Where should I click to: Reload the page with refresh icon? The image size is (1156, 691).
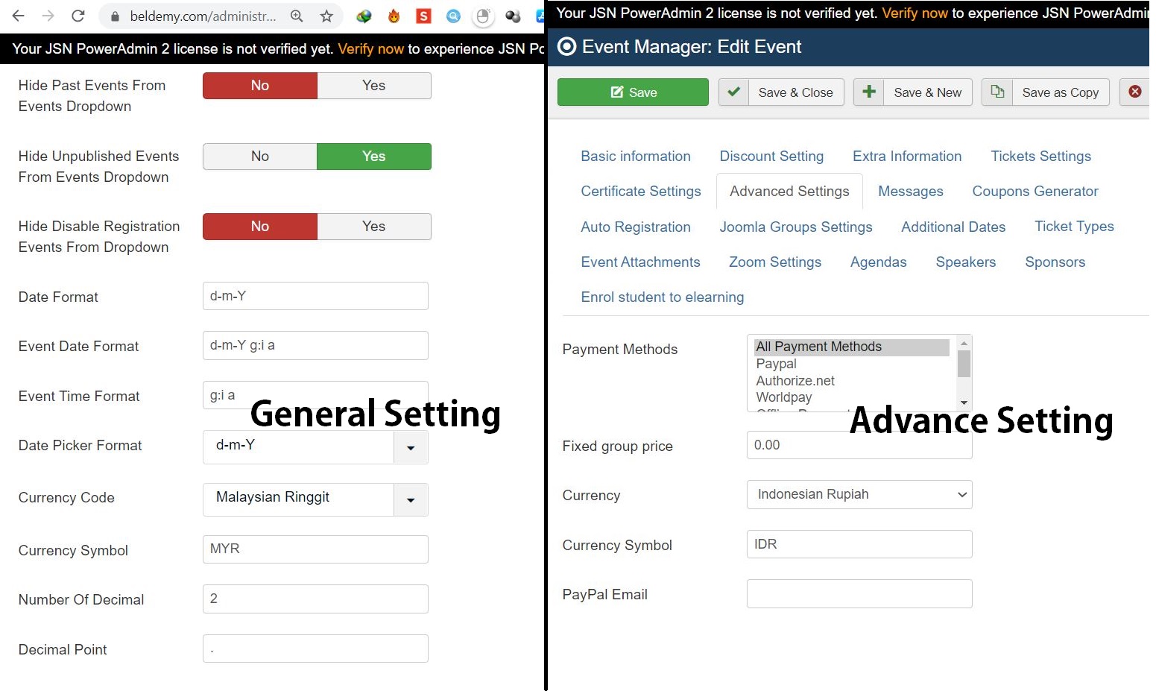tap(78, 16)
